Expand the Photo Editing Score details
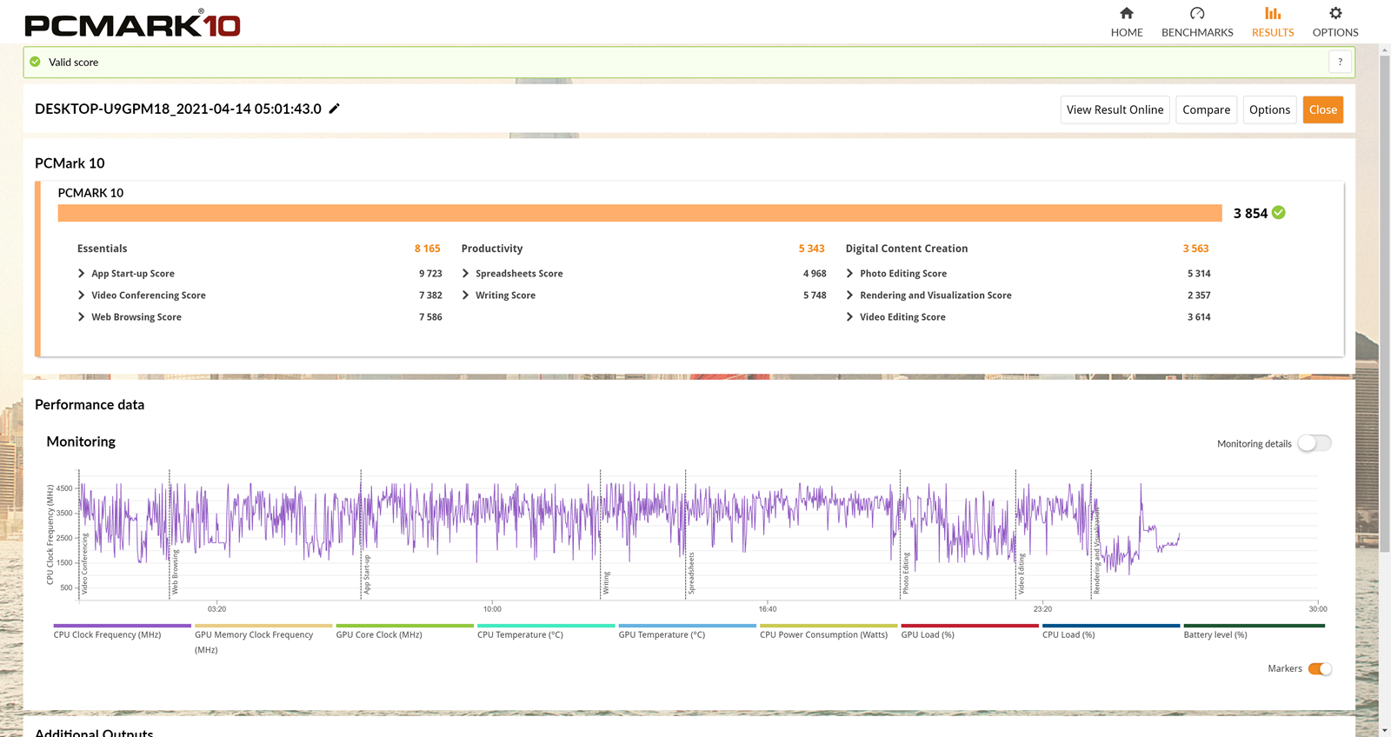The width and height of the screenshot is (1391, 737). click(x=850, y=274)
